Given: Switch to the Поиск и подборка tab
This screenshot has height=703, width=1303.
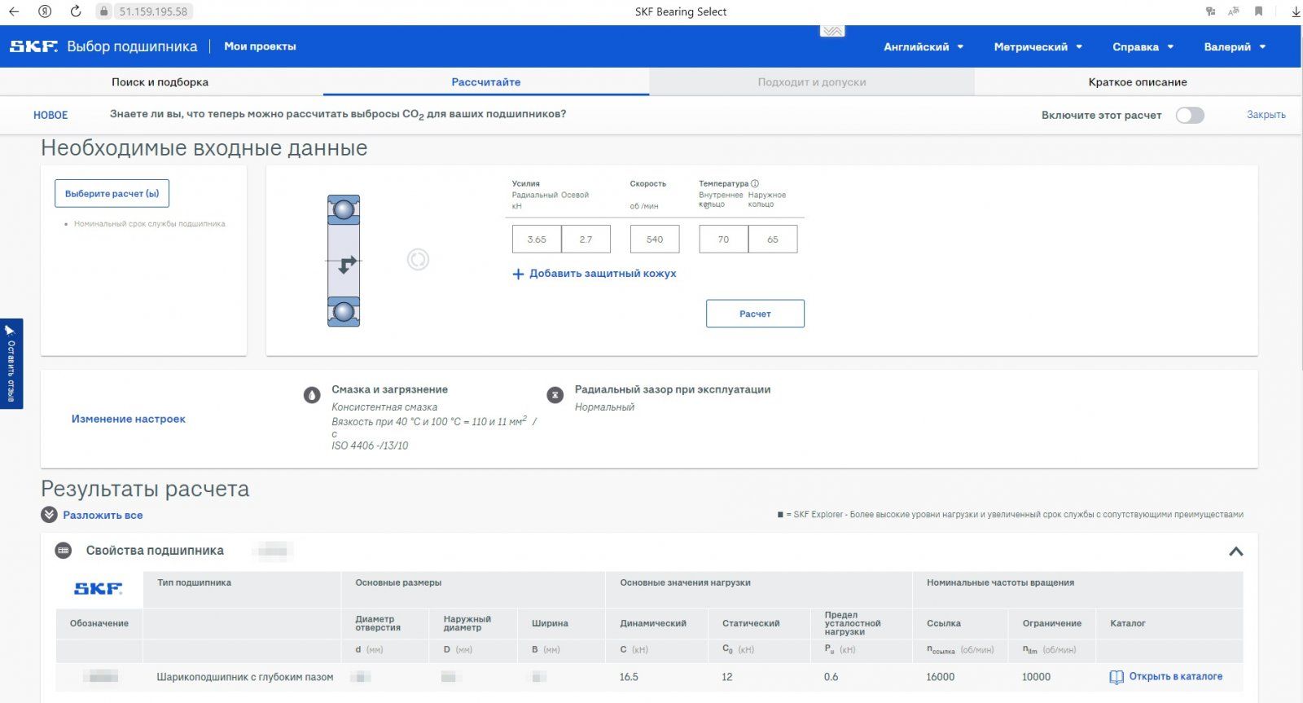Looking at the screenshot, I should (x=160, y=81).
